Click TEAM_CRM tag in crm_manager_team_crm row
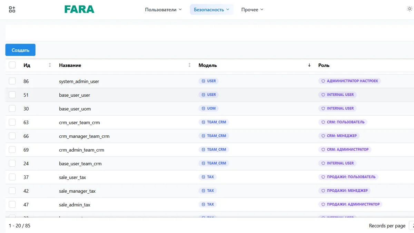This screenshot has width=414, height=233. (214, 136)
